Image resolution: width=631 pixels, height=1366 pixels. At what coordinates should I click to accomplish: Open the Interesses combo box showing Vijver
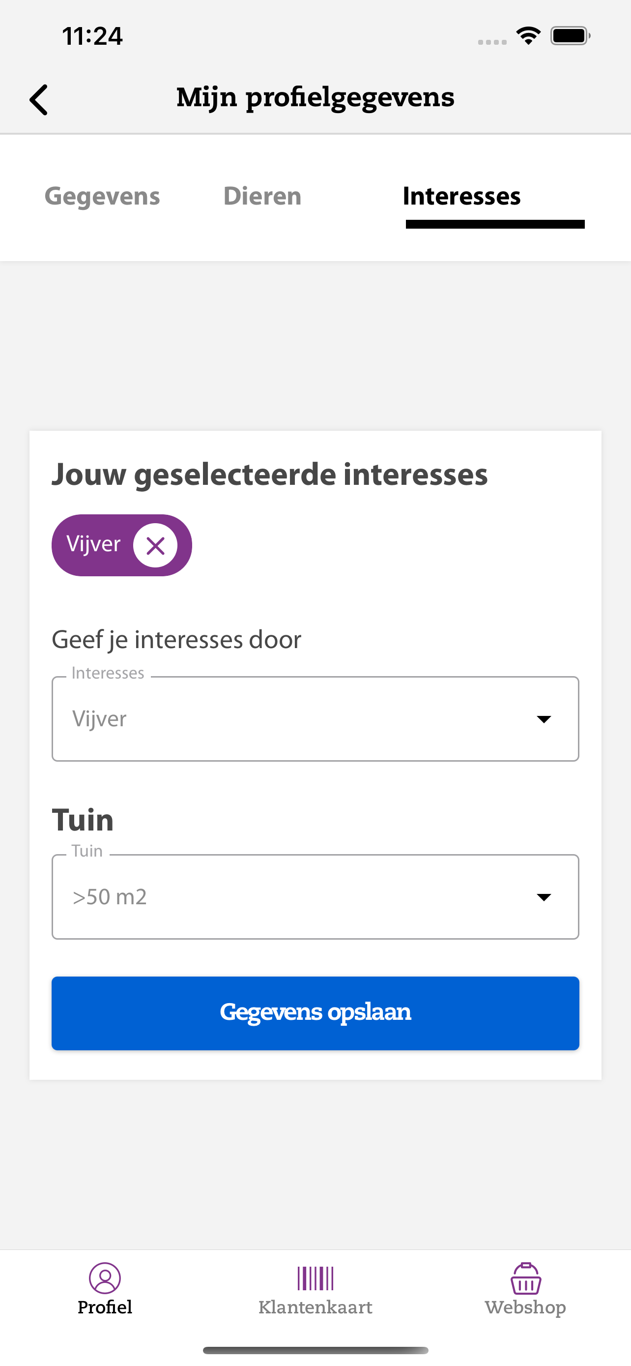315,719
